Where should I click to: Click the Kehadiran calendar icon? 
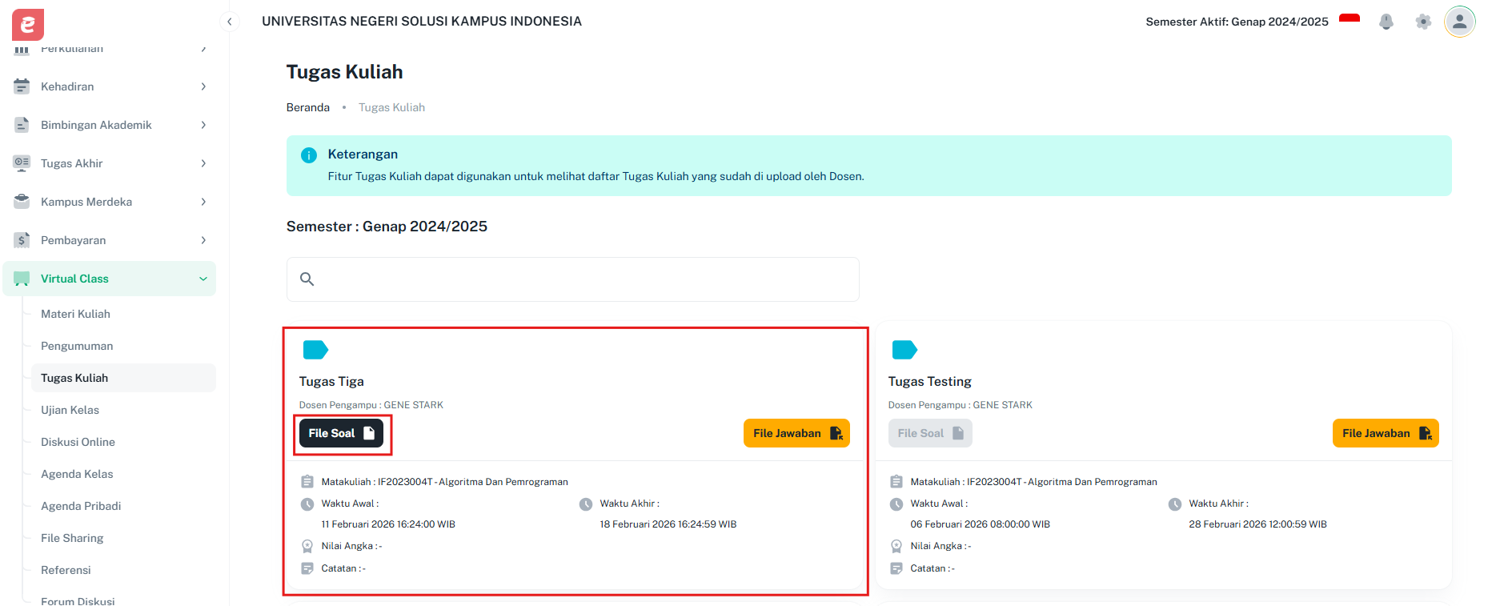22,86
